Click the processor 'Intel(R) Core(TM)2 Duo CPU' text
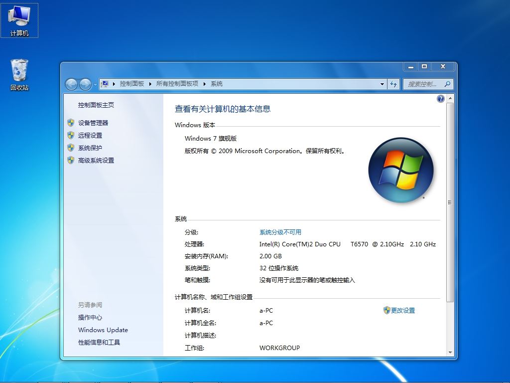Viewport: 510px width, 383px height. point(300,244)
